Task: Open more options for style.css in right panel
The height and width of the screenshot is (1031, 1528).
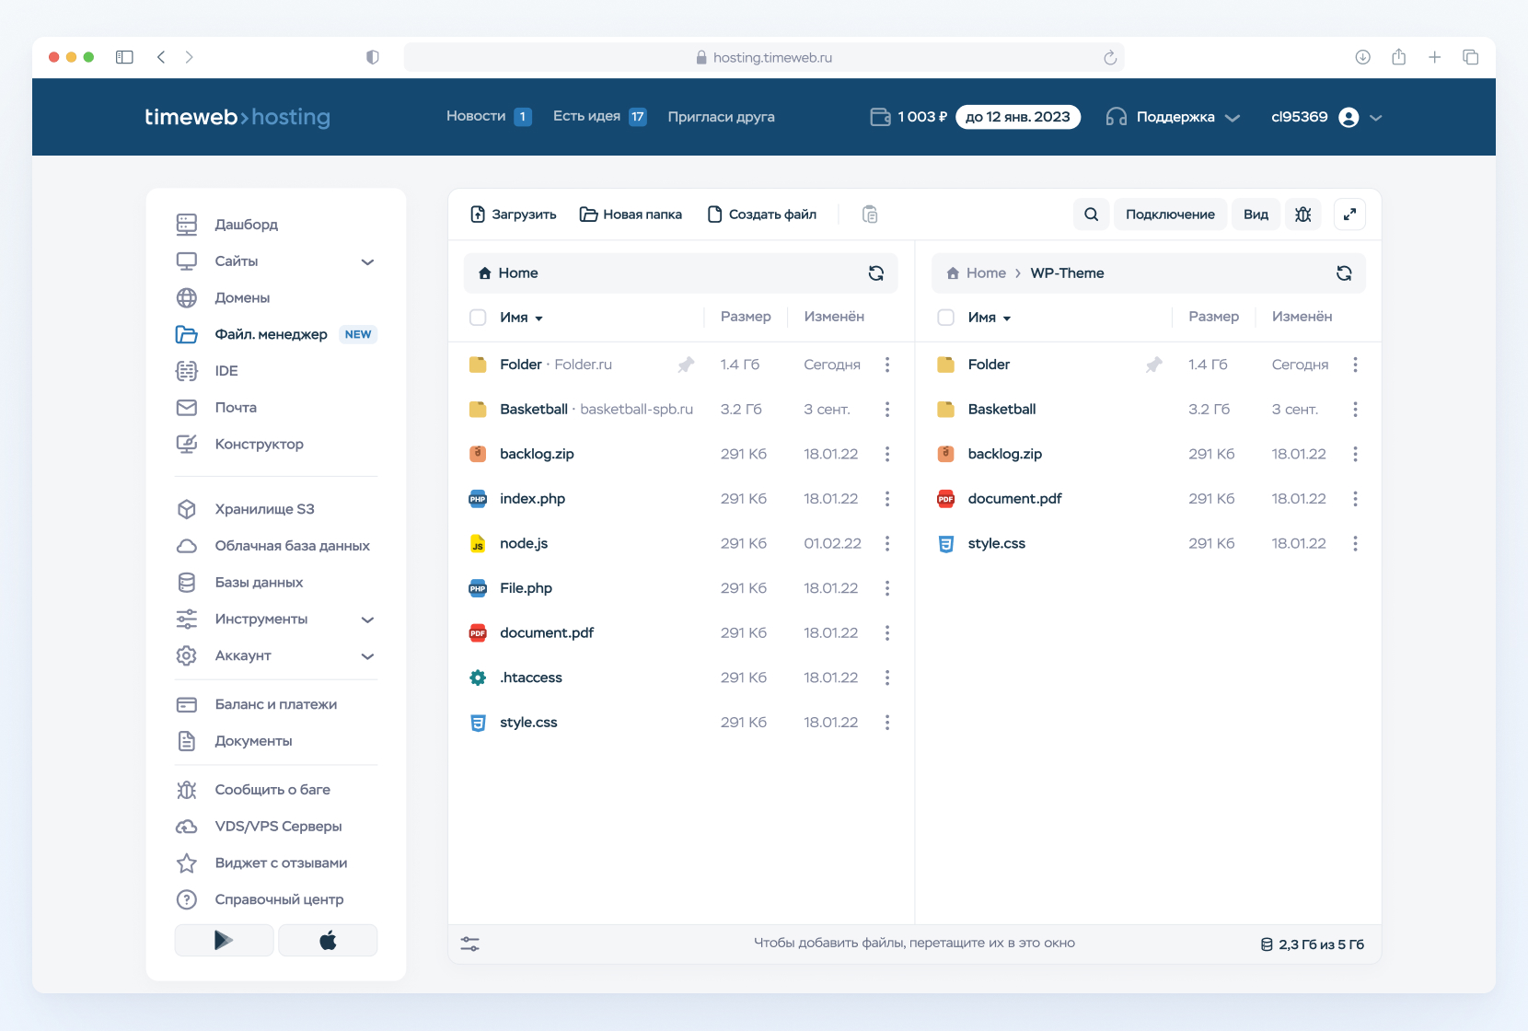Action: tap(1355, 543)
